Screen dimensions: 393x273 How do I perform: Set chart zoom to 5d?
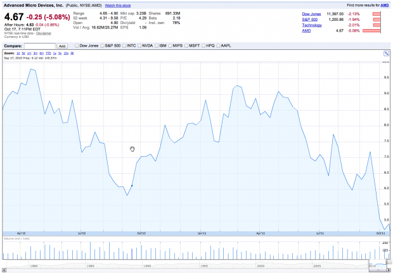[x=23, y=53]
